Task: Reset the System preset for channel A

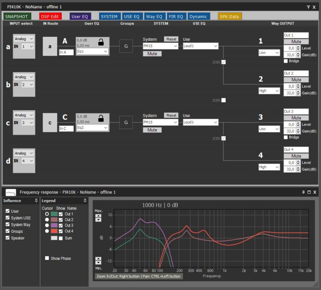Action: 171,39
